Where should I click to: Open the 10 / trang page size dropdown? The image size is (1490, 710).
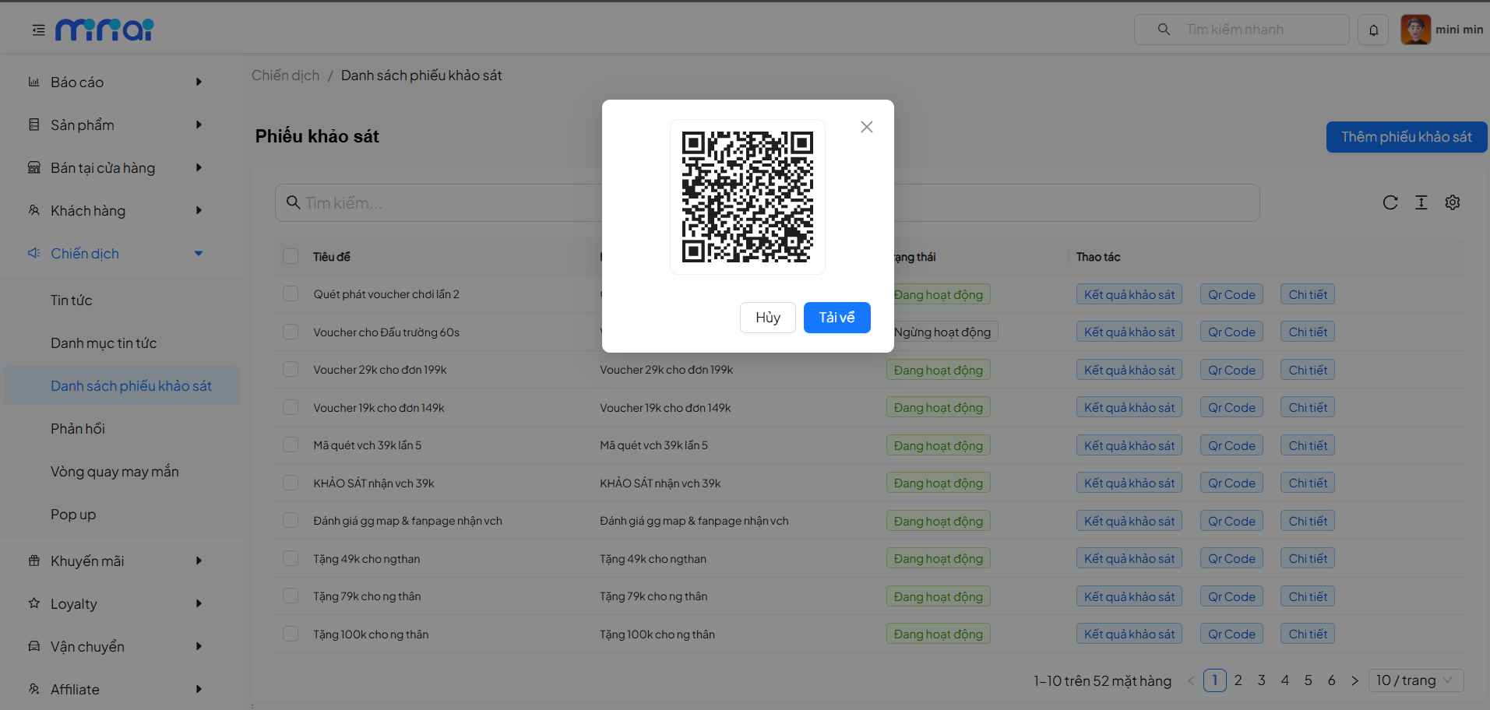tap(1414, 680)
